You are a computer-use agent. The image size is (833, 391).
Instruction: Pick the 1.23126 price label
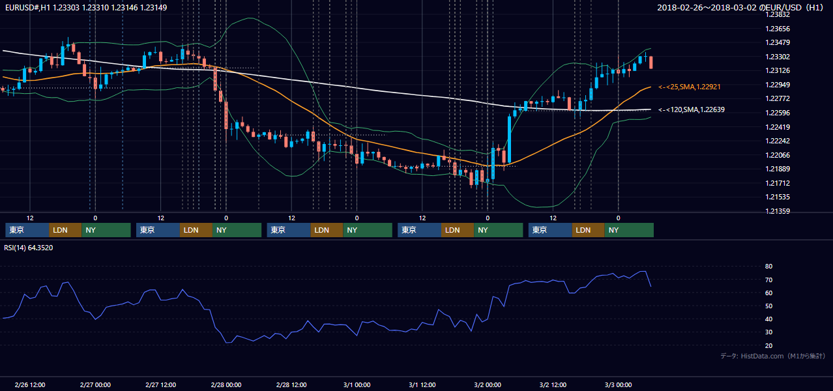click(778, 70)
